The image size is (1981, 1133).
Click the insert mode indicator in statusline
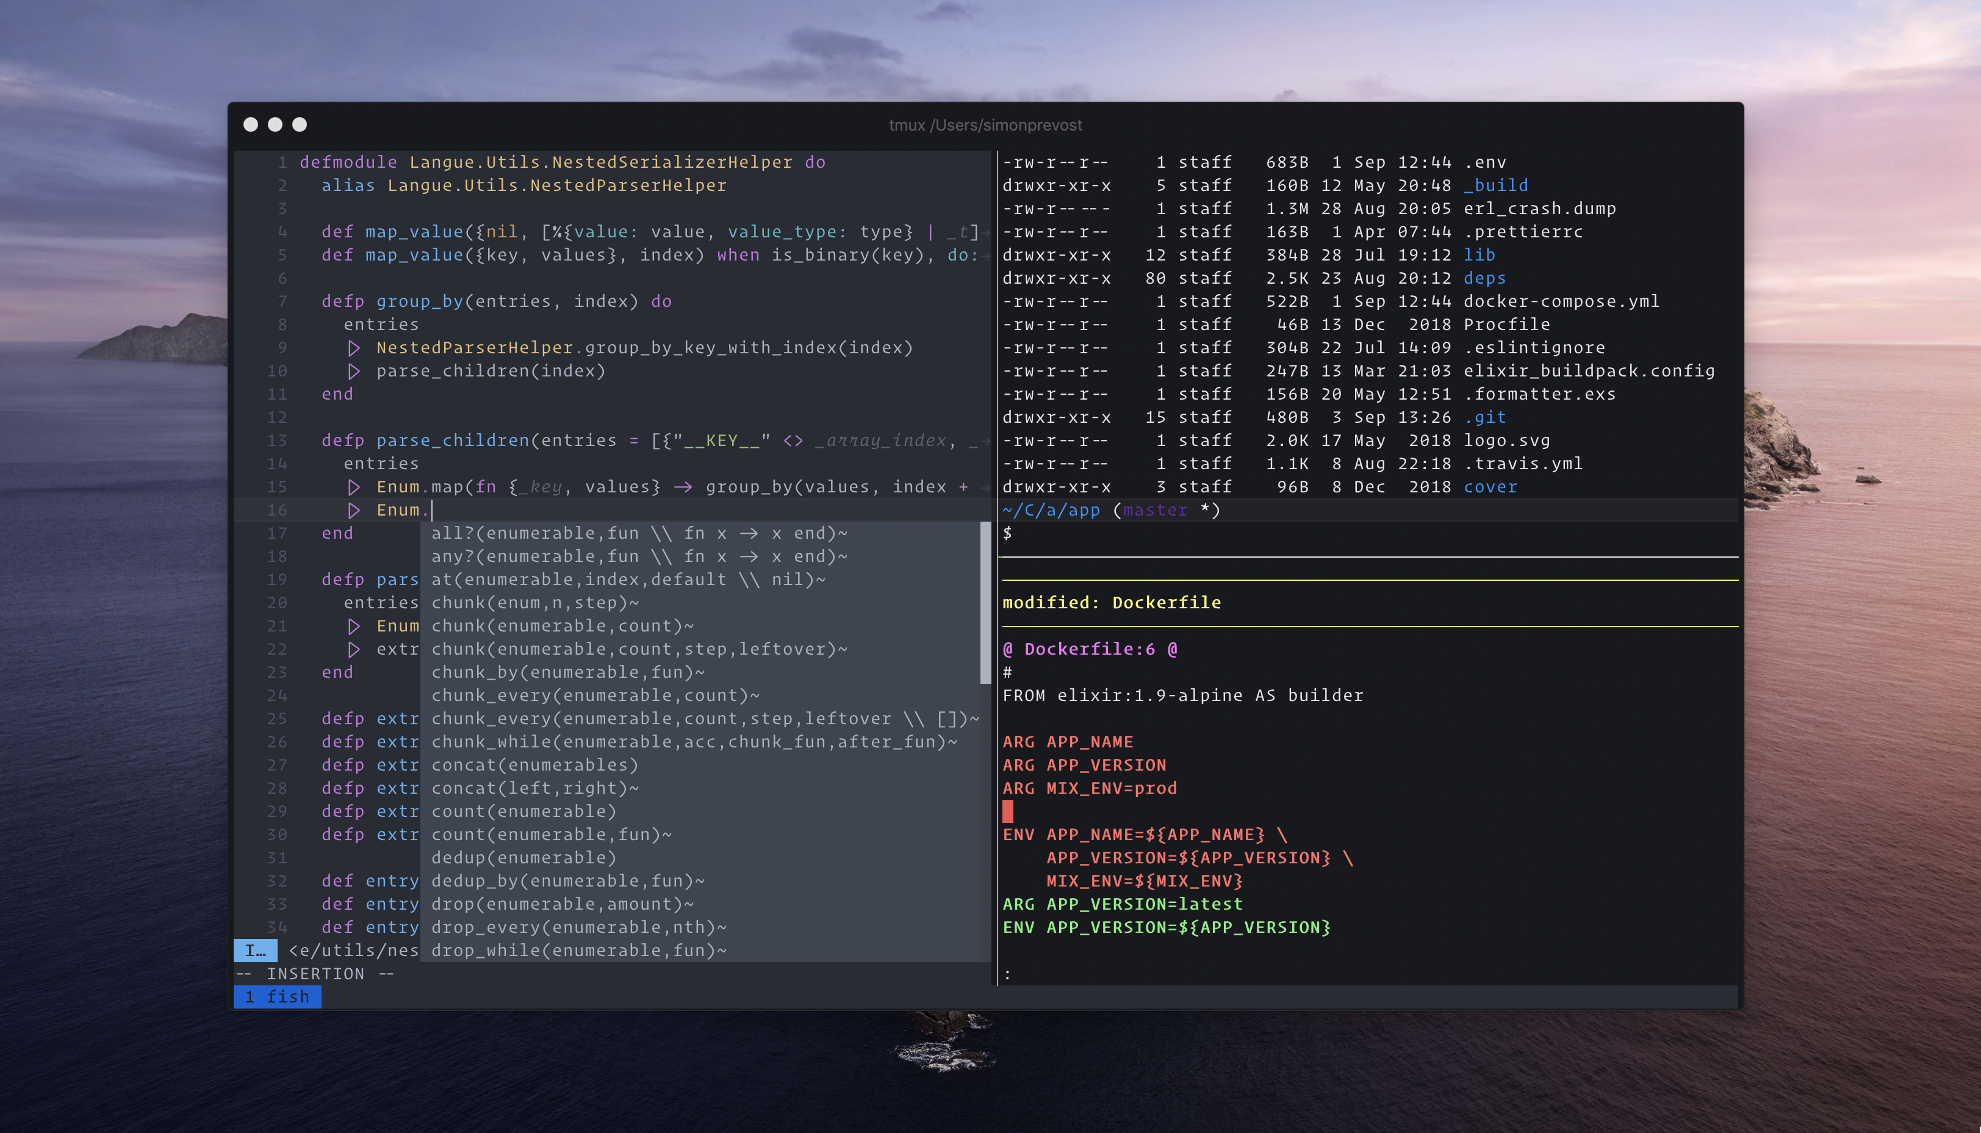pos(255,951)
